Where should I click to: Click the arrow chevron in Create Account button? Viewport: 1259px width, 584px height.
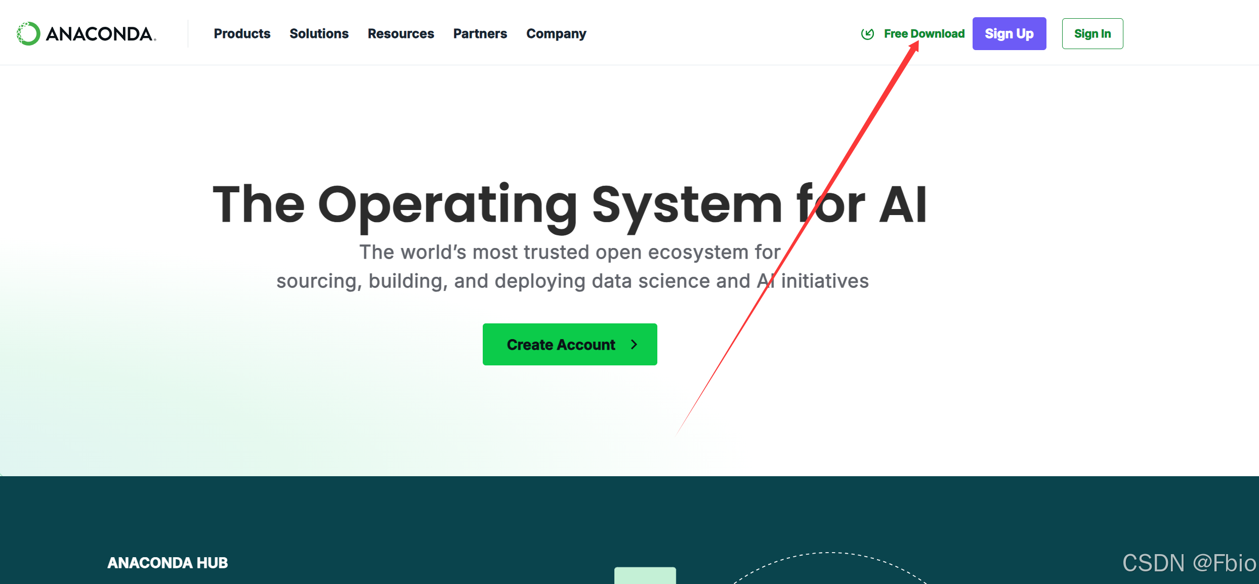(x=634, y=345)
